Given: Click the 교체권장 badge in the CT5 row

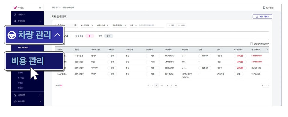Looking at the screenshot, I should point(240,68).
